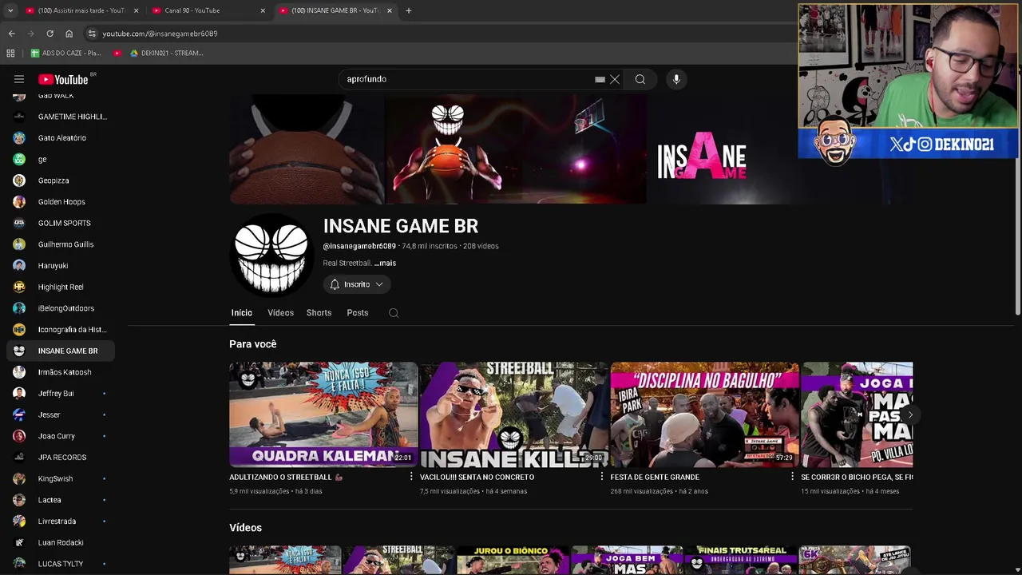Open the Vídeos section heading

tap(245, 528)
